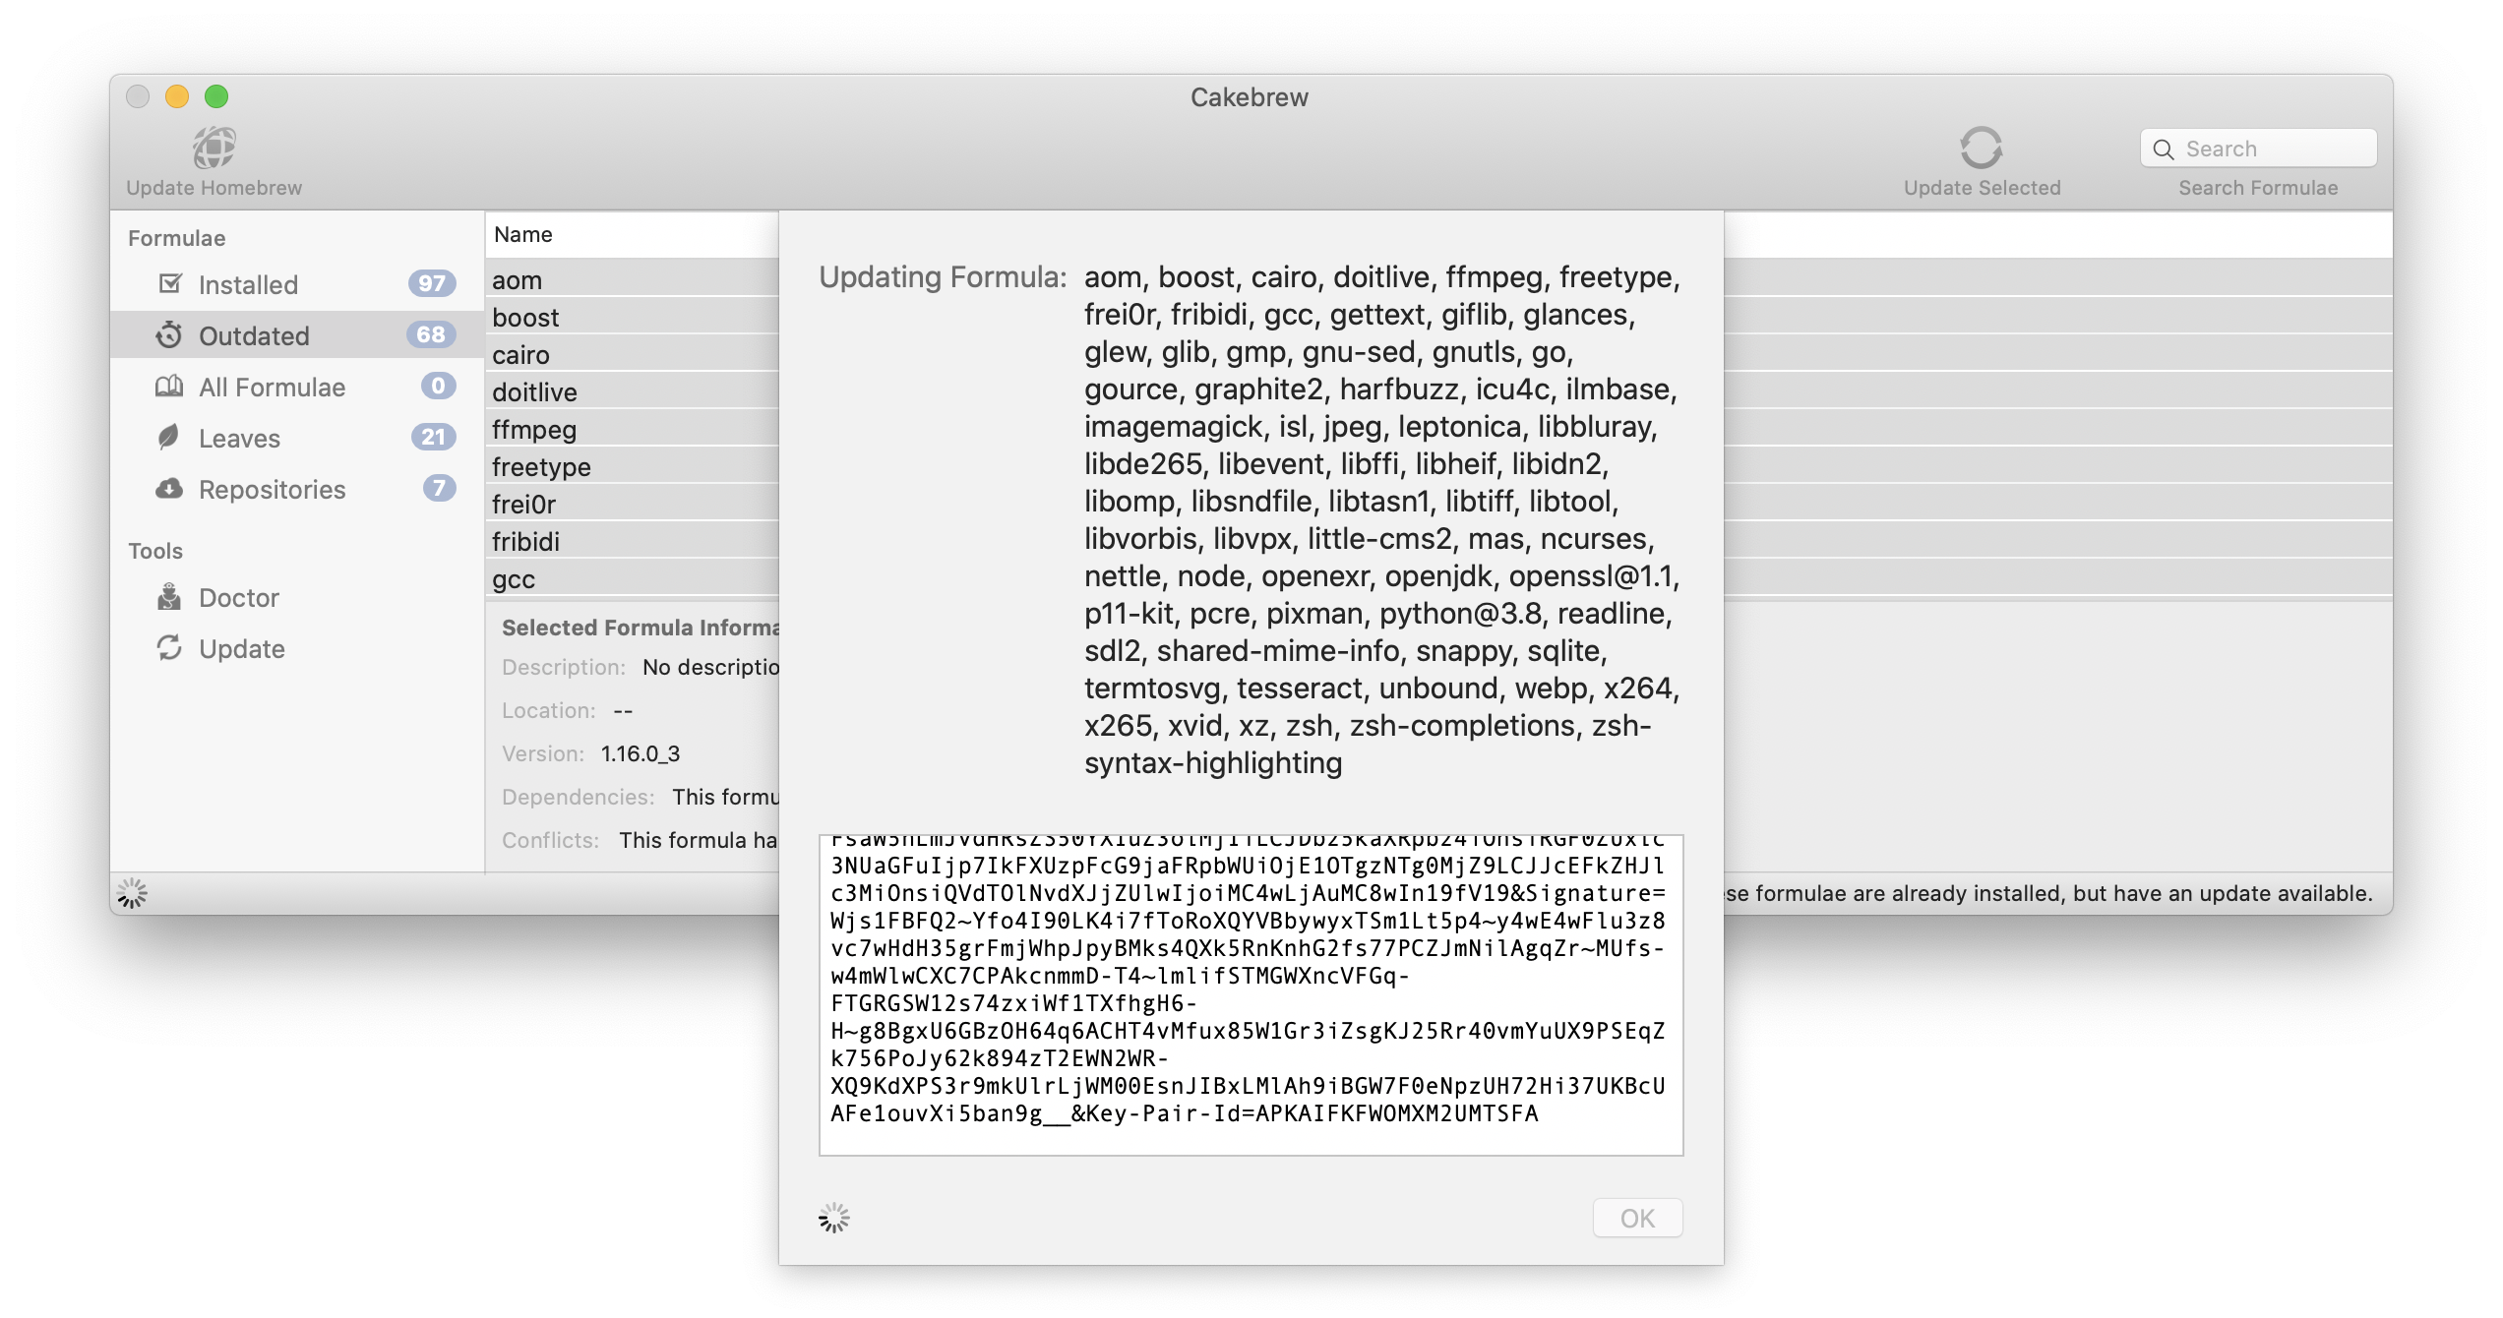This screenshot has width=2503, height=1318.
Task: Click the Dependencies label in info pane
Action: click(579, 797)
